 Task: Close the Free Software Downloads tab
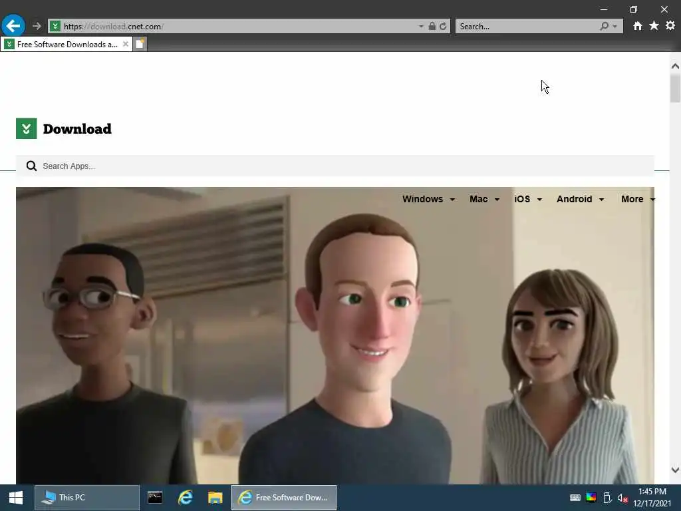[126, 44]
